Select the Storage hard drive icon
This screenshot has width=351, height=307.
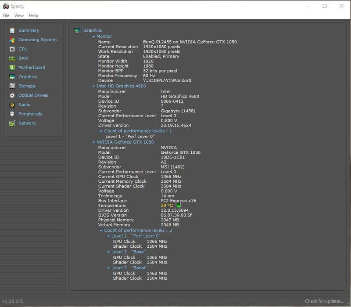pyautogui.click(x=12, y=86)
